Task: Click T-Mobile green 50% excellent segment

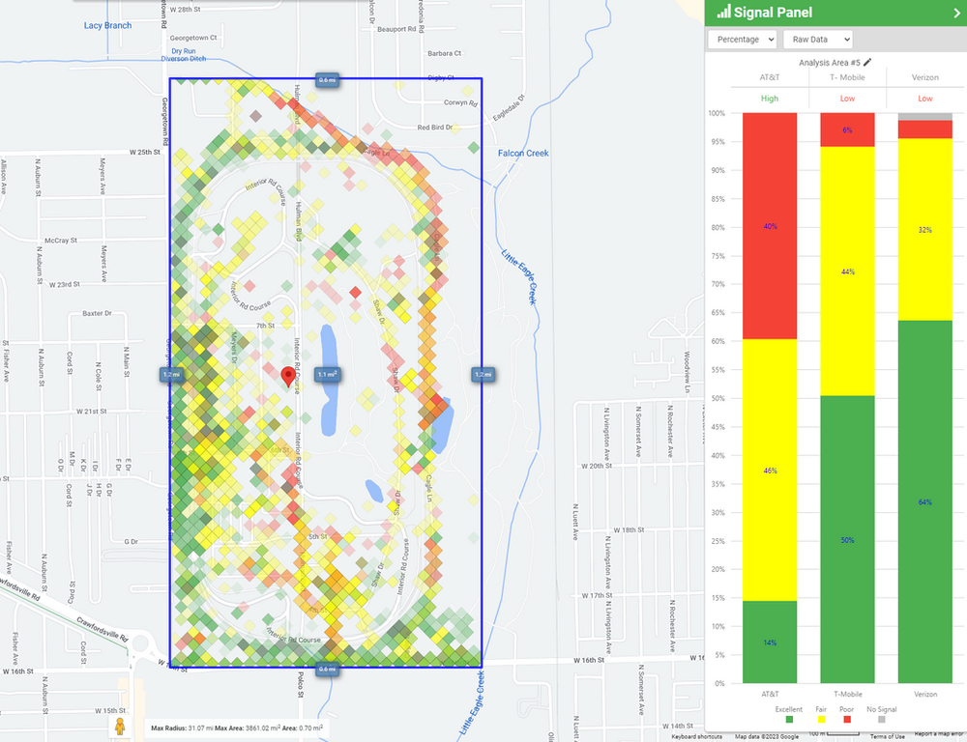Action: click(847, 539)
